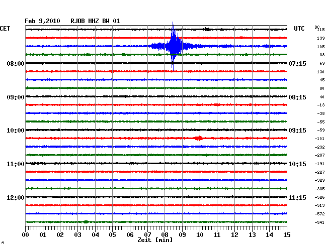Click minute label 14 on the time axis

coord(270,234)
